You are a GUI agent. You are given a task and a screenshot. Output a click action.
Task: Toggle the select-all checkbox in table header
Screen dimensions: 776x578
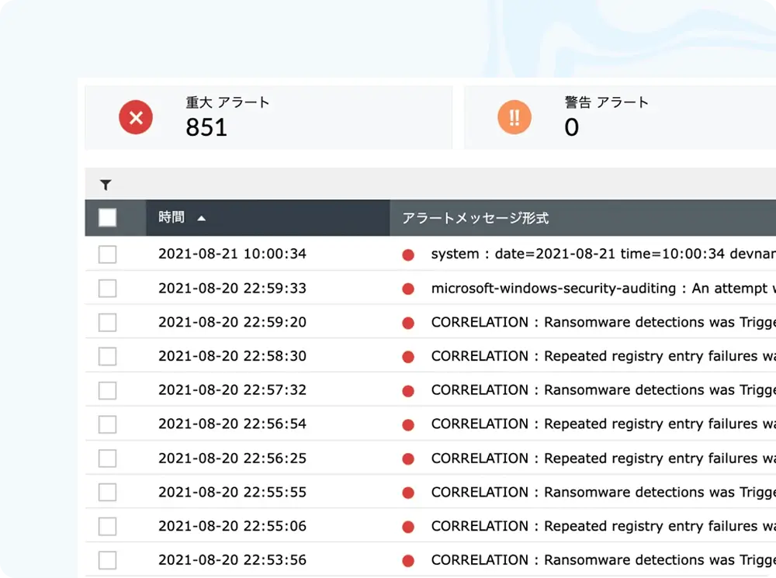pyautogui.click(x=107, y=218)
